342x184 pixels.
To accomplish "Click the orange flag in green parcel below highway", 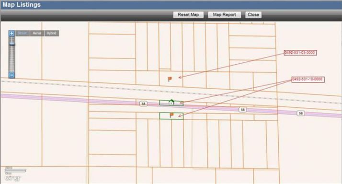I will [171, 115].
